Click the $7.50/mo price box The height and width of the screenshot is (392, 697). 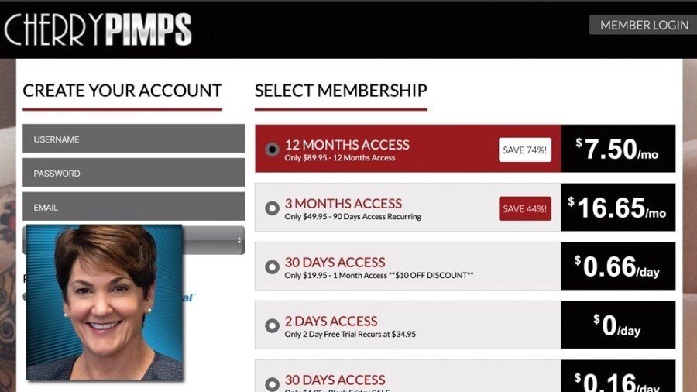617,149
